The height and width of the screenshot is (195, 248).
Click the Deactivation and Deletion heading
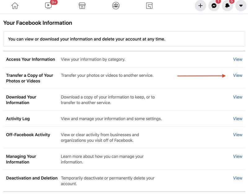click(x=31, y=178)
